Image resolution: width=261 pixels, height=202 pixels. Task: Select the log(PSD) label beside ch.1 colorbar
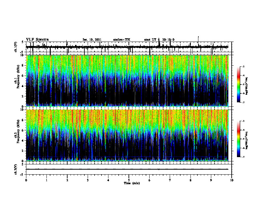(x=246, y=86)
